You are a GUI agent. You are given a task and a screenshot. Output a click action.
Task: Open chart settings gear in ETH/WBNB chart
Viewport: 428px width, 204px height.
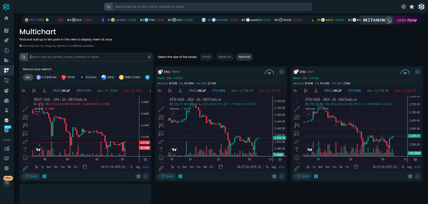click(x=280, y=160)
